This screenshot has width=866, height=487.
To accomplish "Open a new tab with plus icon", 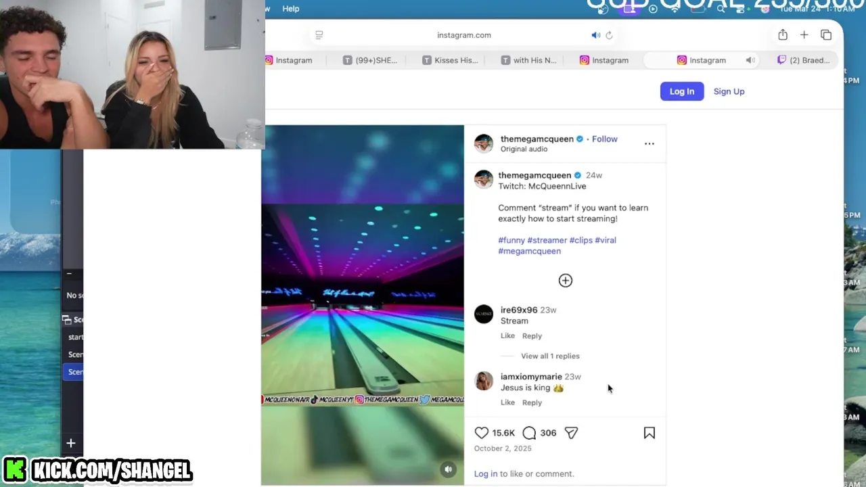I will pyautogui.click(x=804, y=35).
